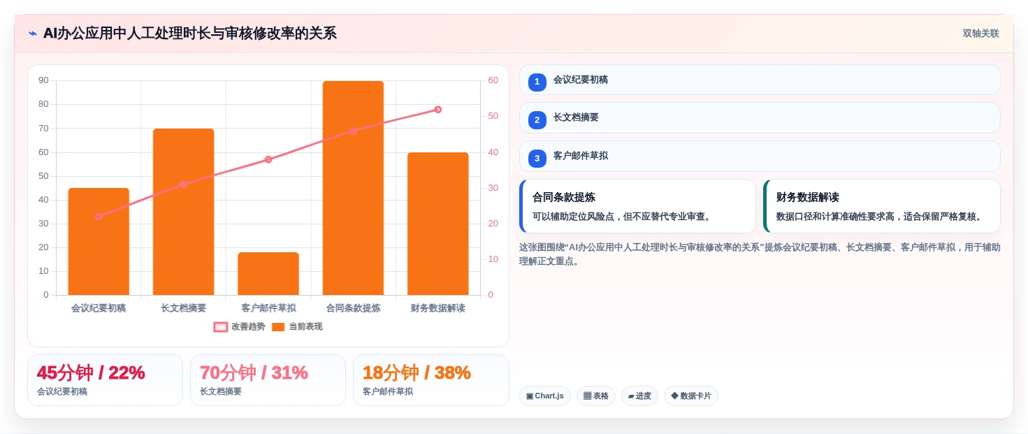This screenshot has width=1028, height=434.
Task: Select the 长文档摘要 list item text
Action: pos(576,117)
